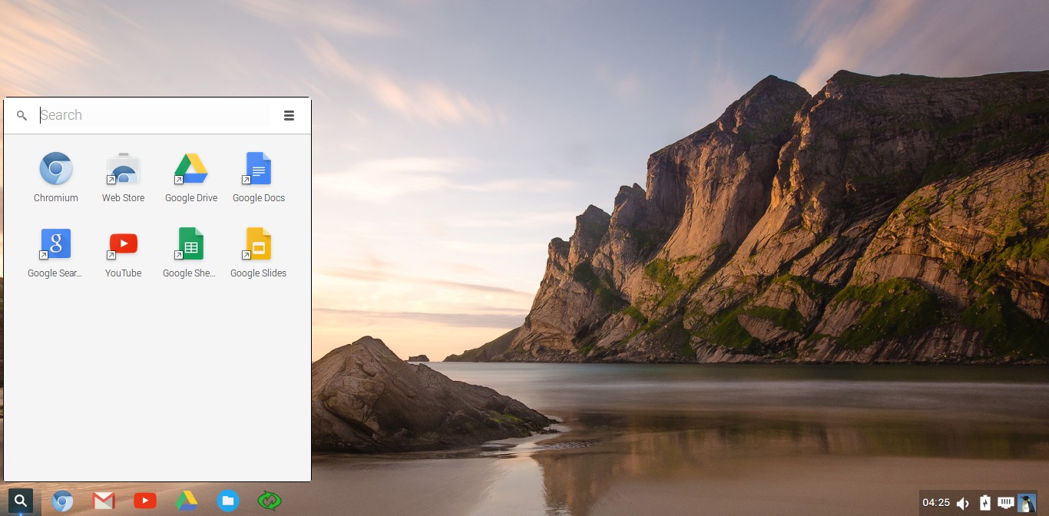
Task: Click the 04:25 clock in the tray
Action: pyautogui.click(x=936, y=503)
